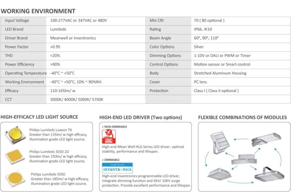
Task: Click the Body label cell
Action: point(168,74)
